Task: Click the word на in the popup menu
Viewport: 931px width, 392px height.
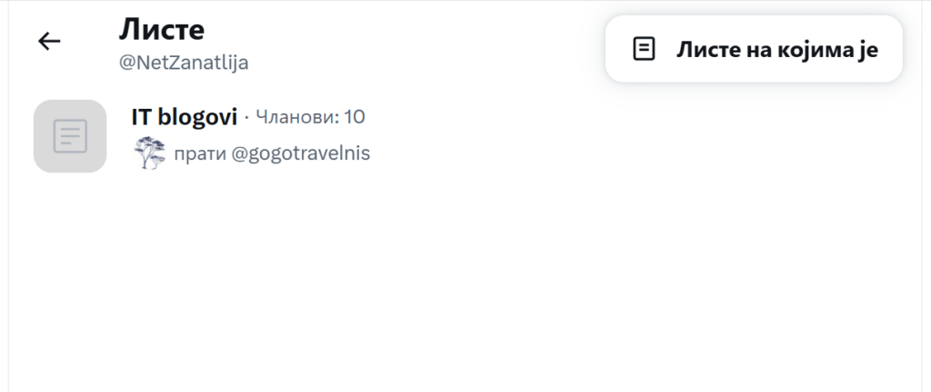Action: tap(755, 49)
